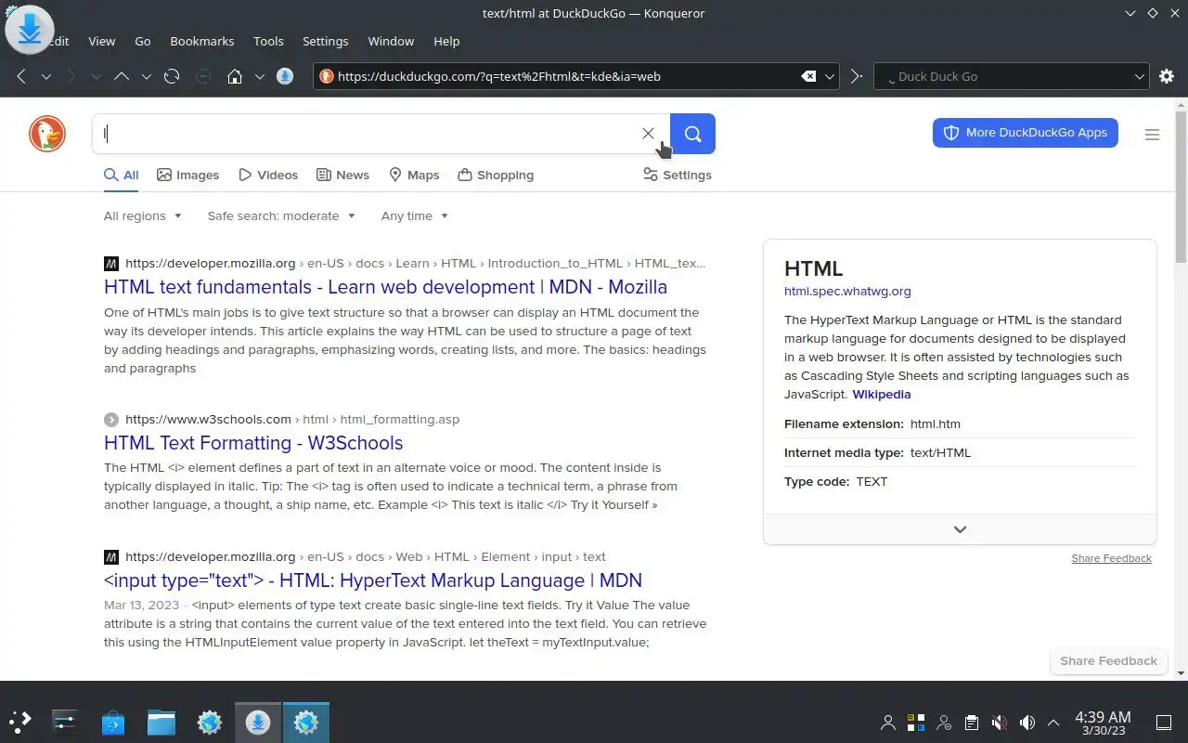Open the DuckDuckGo hamburger menu

[x=1152, y=135]
